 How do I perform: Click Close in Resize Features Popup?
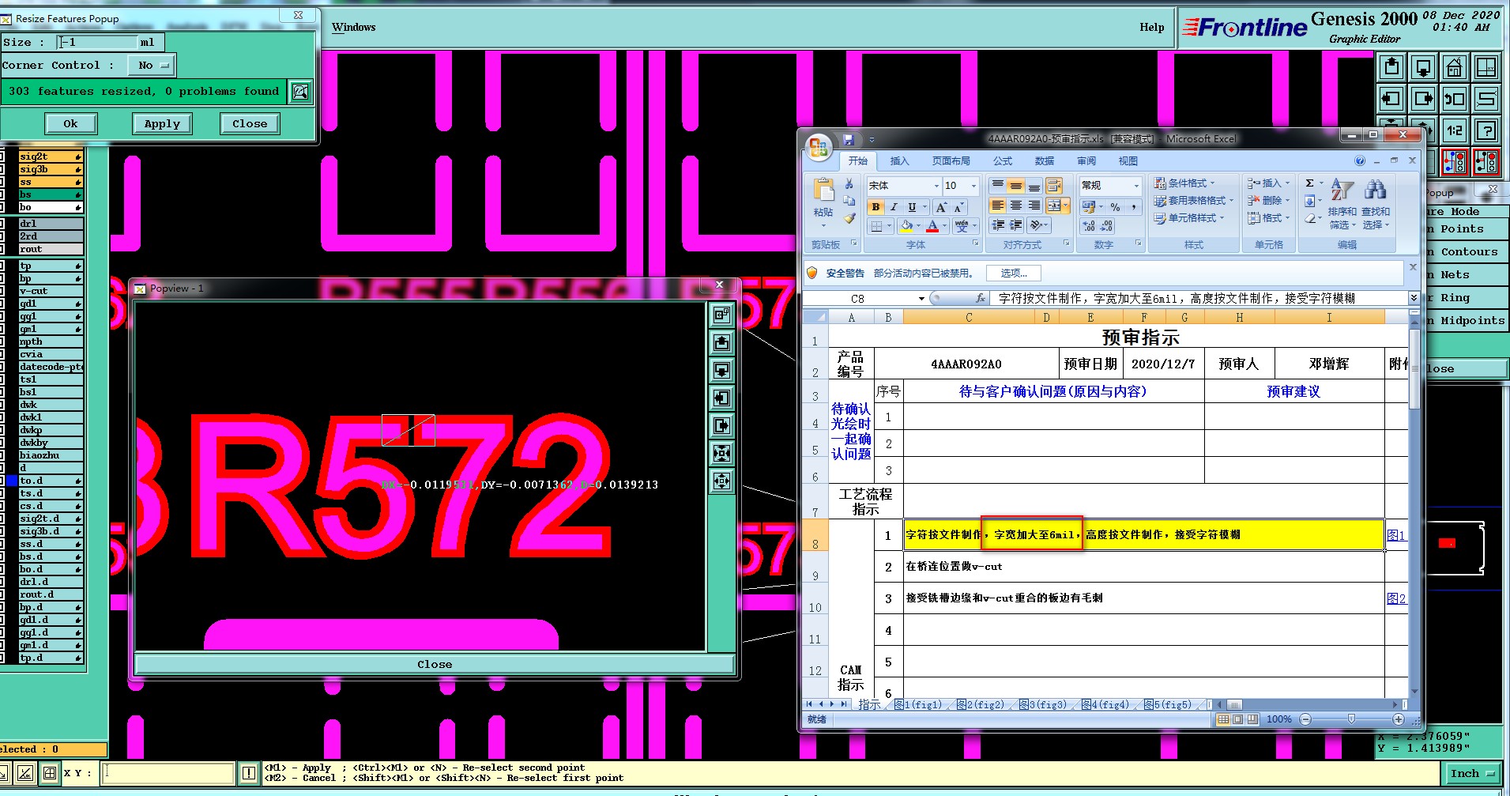click(250, 124)
